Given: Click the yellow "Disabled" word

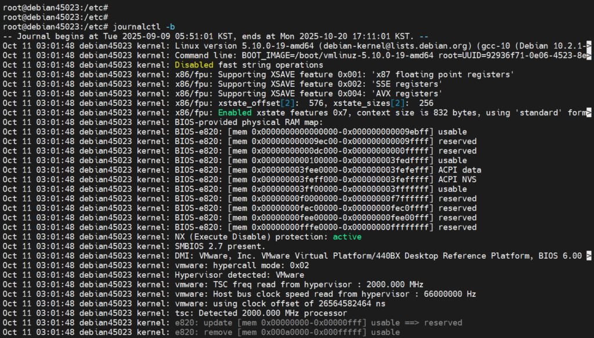Looking at the screenshot, I should pos(194,65).
